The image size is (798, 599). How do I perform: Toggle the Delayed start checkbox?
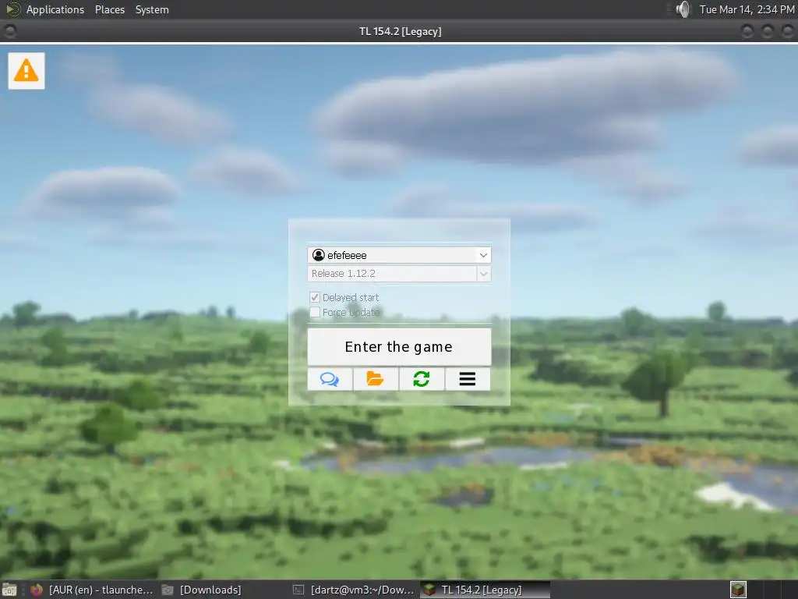[x=315, y=297]
